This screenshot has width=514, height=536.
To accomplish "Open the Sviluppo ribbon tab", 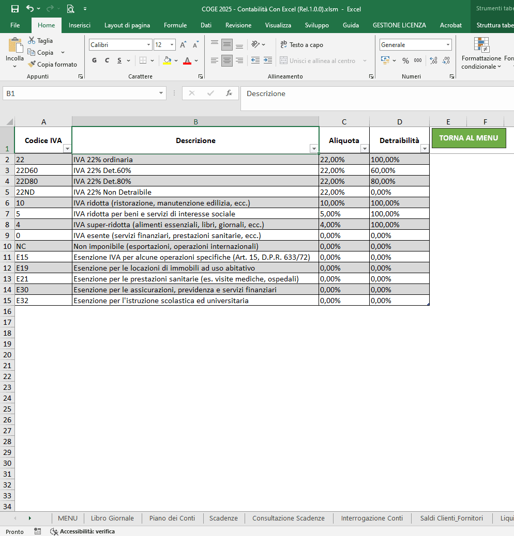I will click(317, 25).
